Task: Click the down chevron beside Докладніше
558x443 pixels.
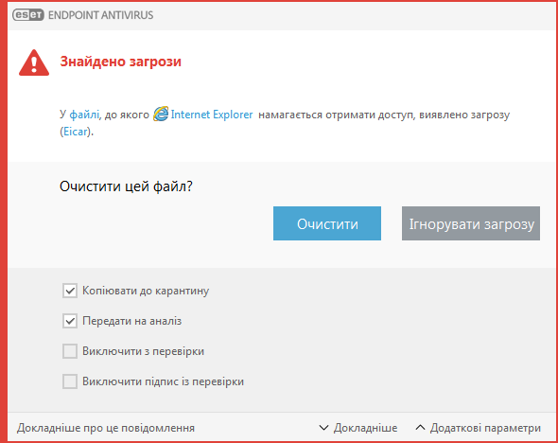Action: (x=323, y=427)
